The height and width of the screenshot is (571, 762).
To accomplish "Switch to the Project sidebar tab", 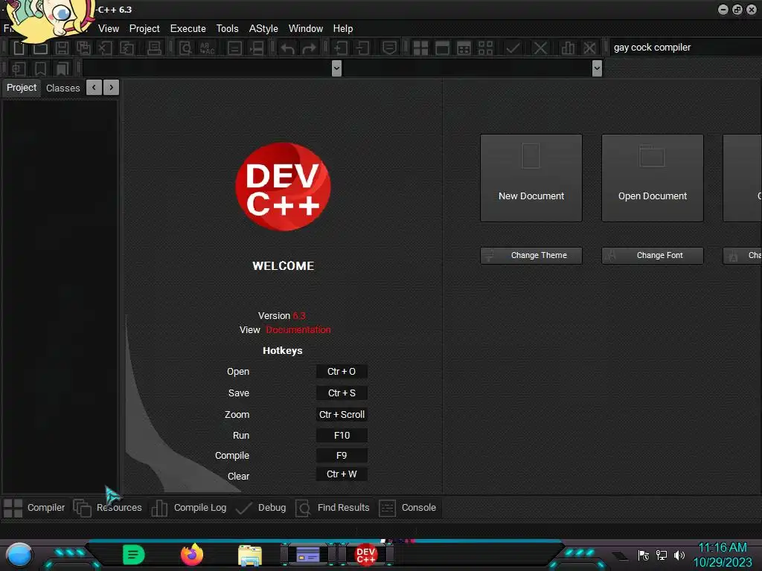I will click(22, 88).
